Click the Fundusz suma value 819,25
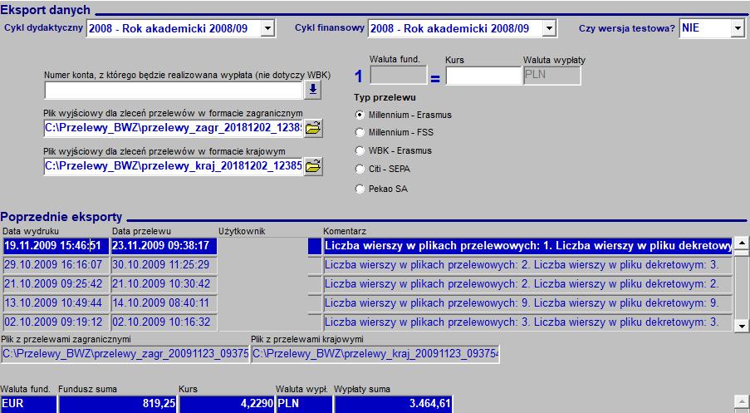 (118, 404)
